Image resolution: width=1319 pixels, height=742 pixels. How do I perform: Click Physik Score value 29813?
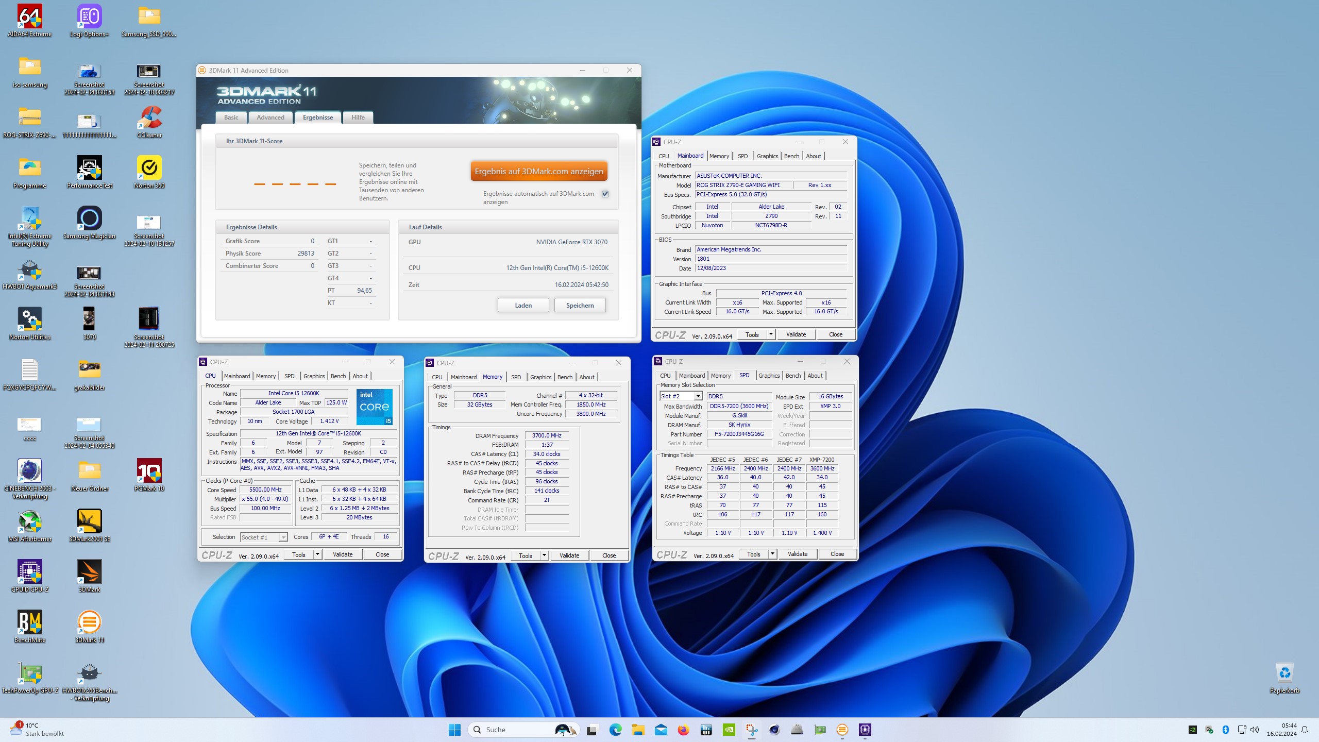pyautogui.click(x=306, y=254)
